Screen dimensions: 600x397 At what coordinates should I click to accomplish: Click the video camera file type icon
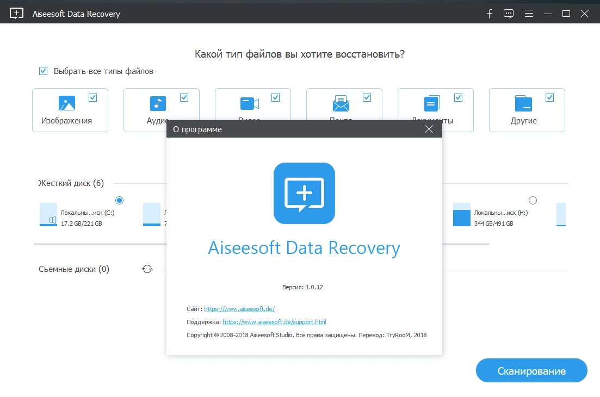click(x=250, y=103)
